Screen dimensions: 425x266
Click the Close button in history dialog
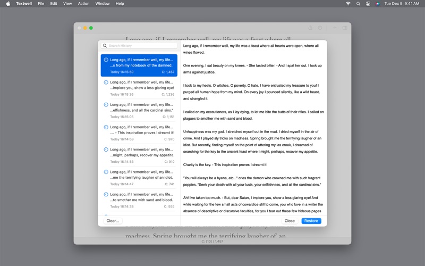point(290,221)
